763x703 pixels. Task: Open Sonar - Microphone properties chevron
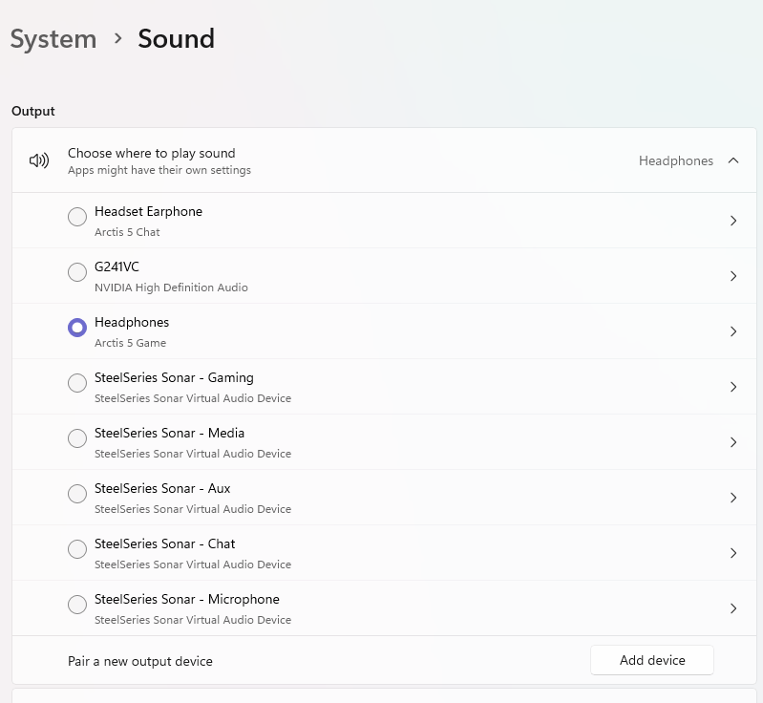733,608
